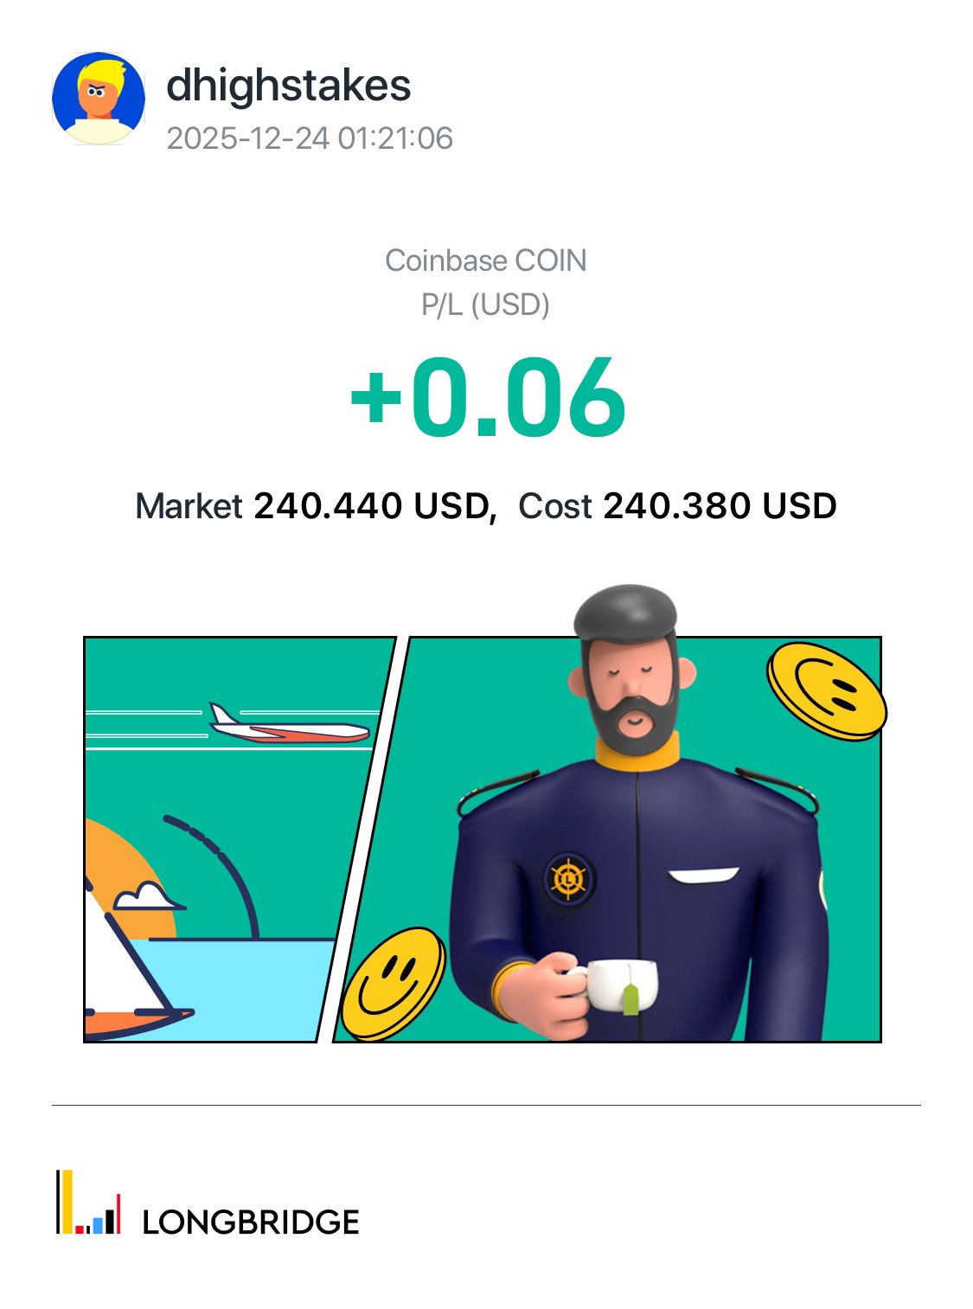Click the airplane in the illustration
This screenshot has width=973, height=1309.
point(289,726)
